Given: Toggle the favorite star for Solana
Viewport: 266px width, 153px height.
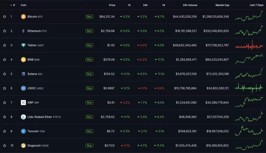Looking at the screenshot, I should [x=4, y=74].
